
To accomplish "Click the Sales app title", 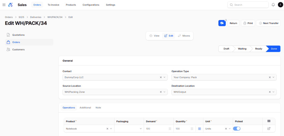I will click(x=22, y=5).
